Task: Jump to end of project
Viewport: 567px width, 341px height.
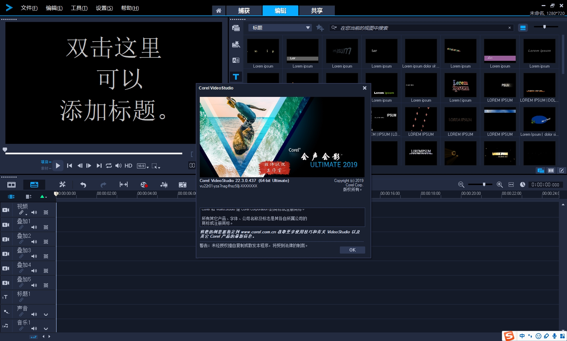Action: point(99,166)
